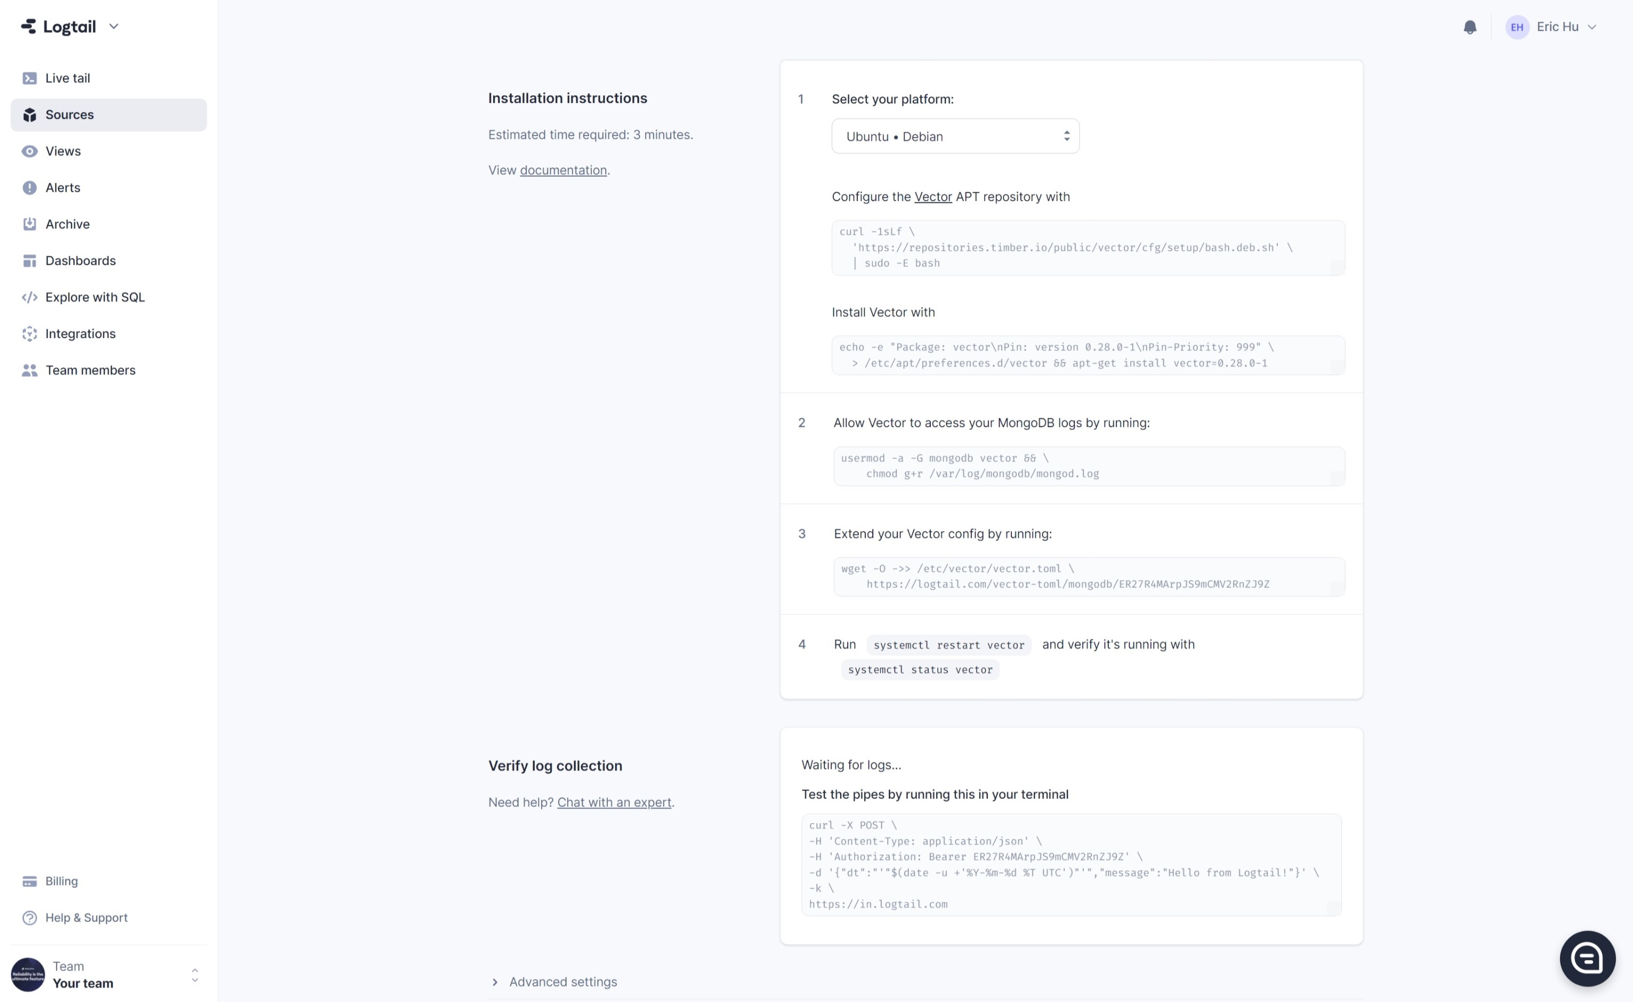Click the Archive sidebar tab item

coord(67,224)
